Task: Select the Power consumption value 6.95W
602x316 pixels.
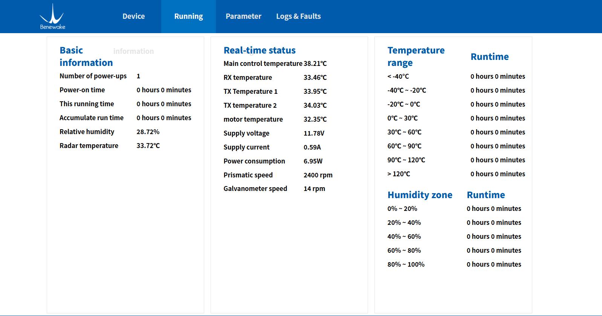Action: pyautogui.click(x=313, y=161)
